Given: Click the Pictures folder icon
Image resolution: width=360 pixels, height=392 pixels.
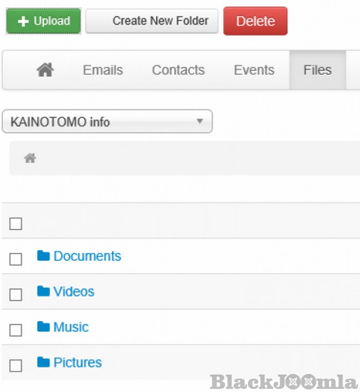Looking at the screenshot, I should tap(43, 362).
